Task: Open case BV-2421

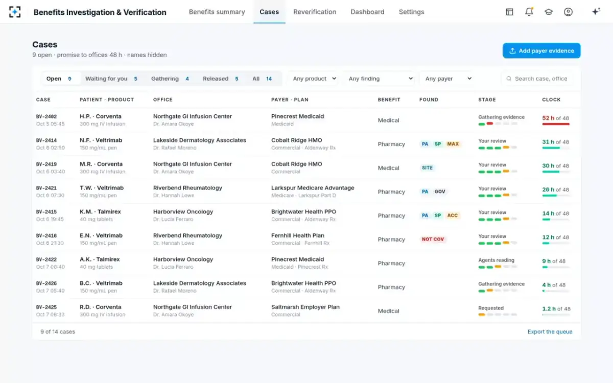Action: pyautogui.click(x=306, y=192)
